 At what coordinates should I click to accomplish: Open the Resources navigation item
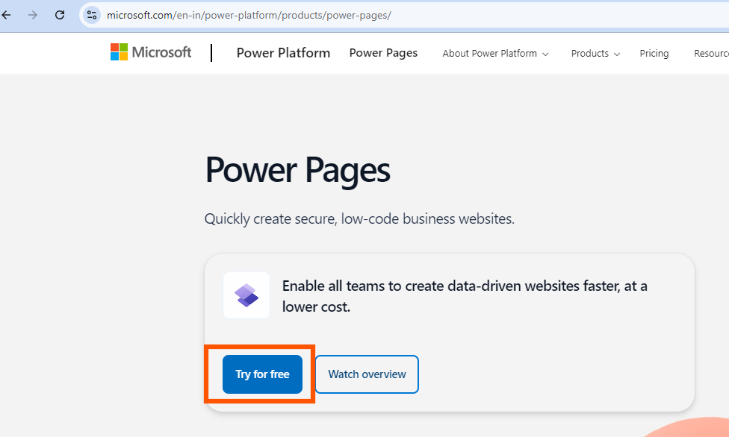tap(710, 54)
